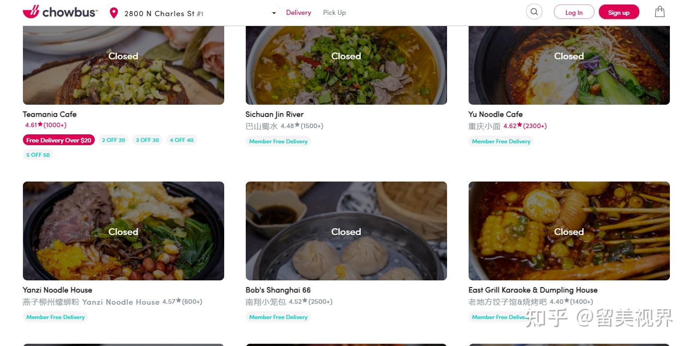The image size is (691, 346).
Task: Expand the delivery address dropdown arrow
Action: (x=274, y=13)
